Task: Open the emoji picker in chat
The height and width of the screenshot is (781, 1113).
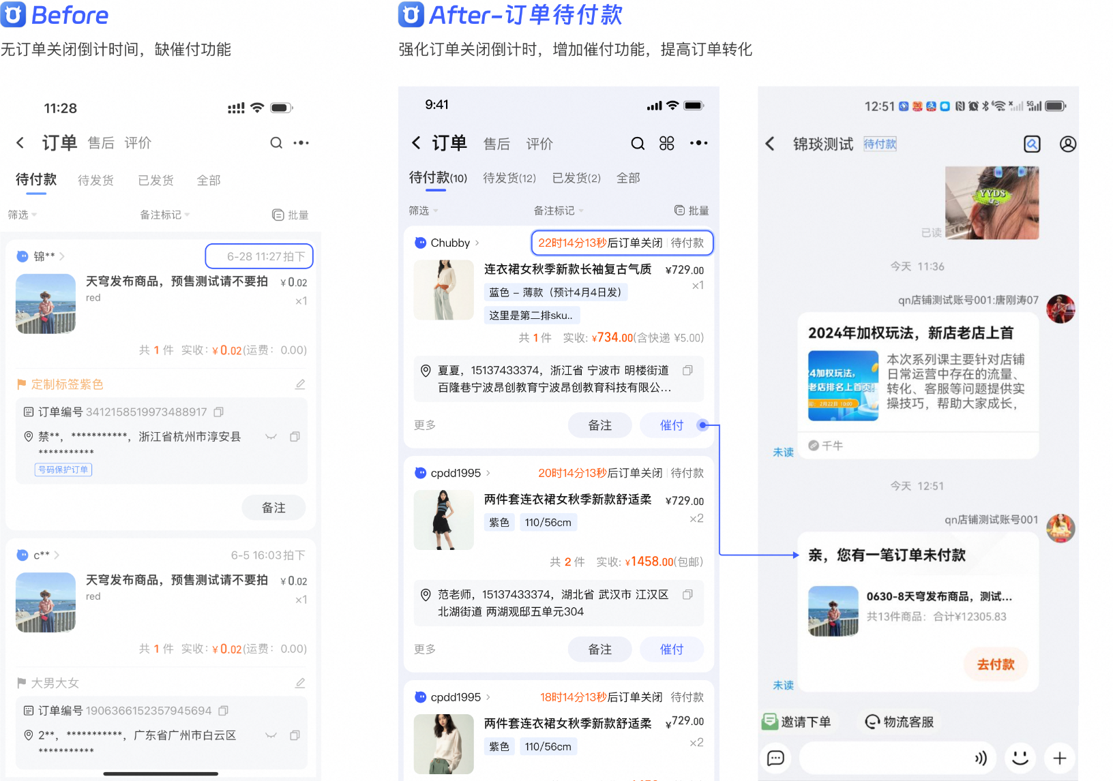Action: (1020, 758)
